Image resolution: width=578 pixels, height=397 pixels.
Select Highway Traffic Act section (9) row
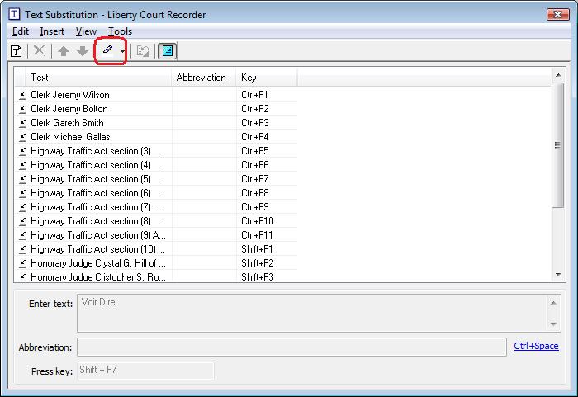156,234
